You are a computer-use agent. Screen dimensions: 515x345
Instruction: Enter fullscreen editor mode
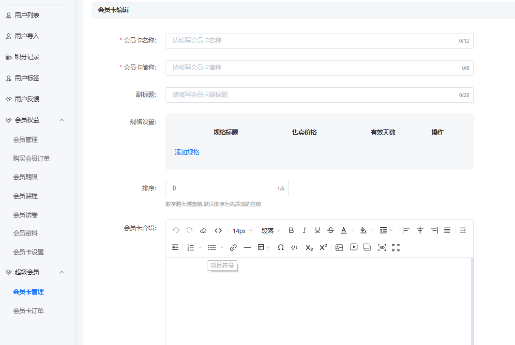click(x=396, y=248)
